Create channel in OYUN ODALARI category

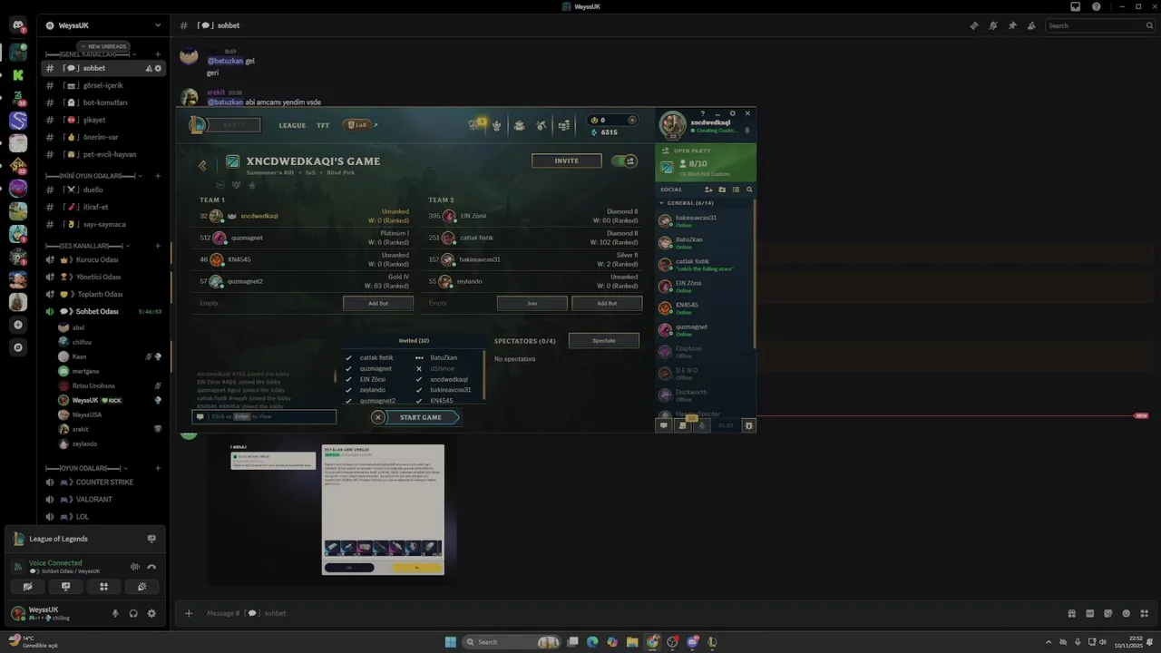click(158, 468)
